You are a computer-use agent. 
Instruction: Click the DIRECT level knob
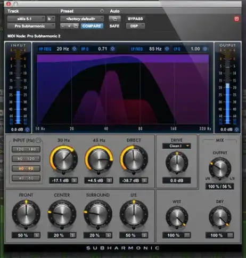pos(134,159)
